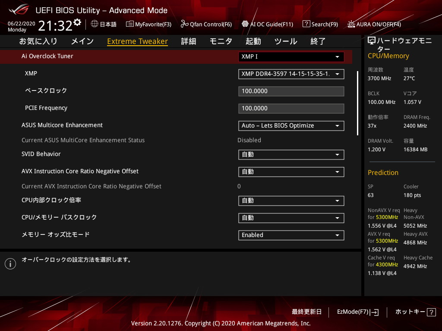
Task: Switch to EzMode(F7)
Action: pos(358,312)
